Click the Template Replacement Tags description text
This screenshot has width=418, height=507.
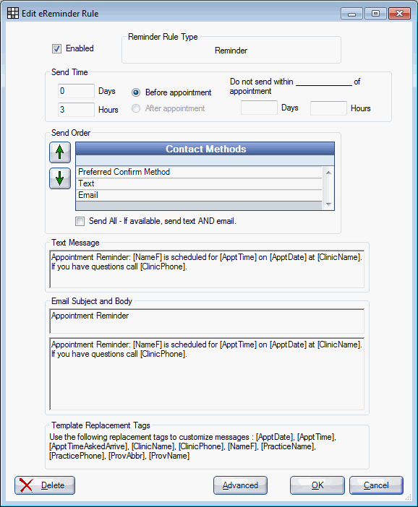[192, 446]
